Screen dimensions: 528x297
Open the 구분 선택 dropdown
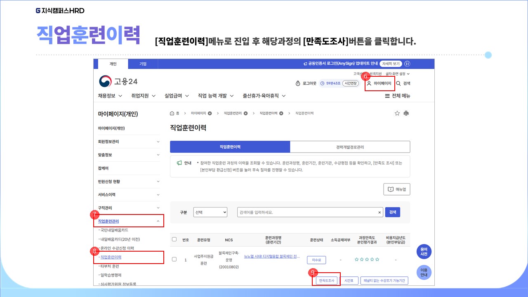coord(210,212)
